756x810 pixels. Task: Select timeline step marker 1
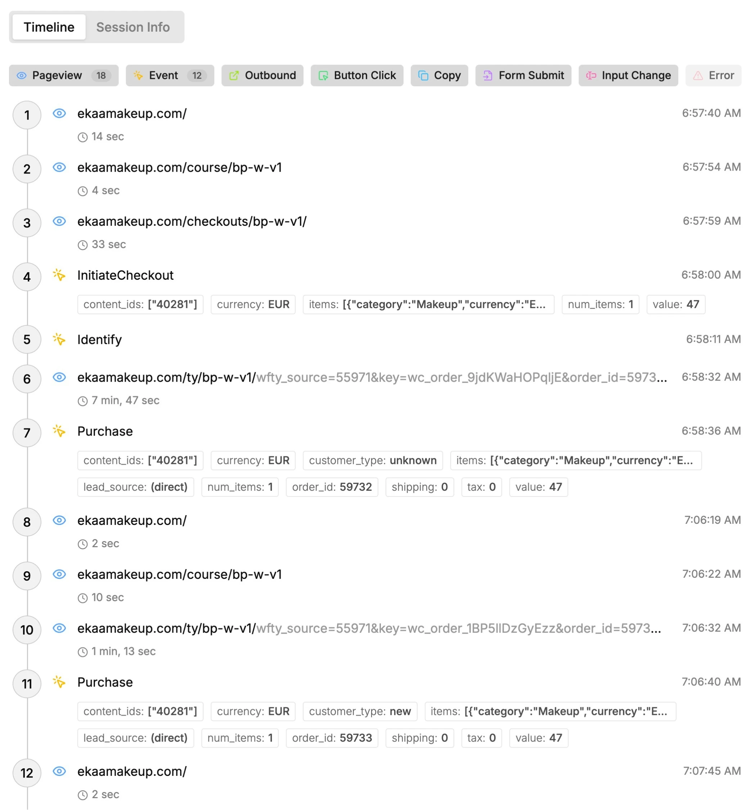27,115
